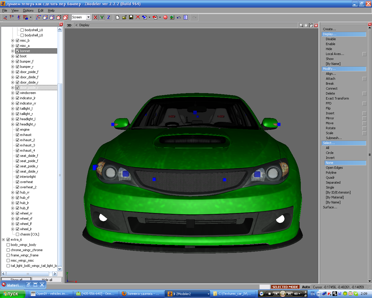The image size is (372, 298).
Task: Toggle visibility checkbox for windscreen
Action: [x=17, y=93]
